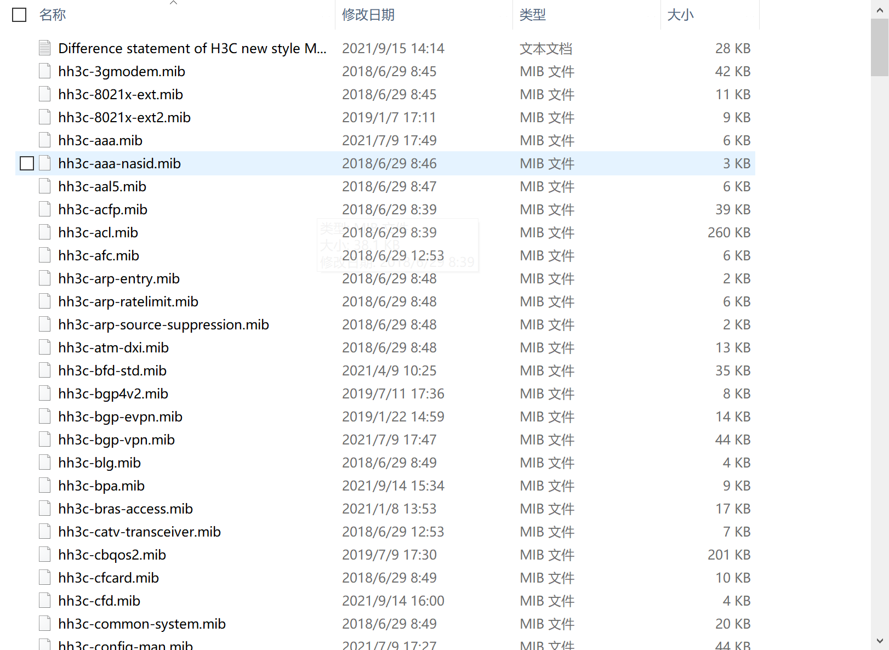Select the Difference statement of H3C file name
Screen dimensions: 889x650
click(192, 48)
